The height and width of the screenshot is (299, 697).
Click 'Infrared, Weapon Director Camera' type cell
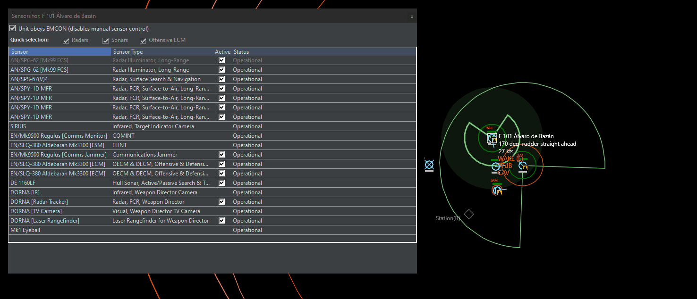[x=154, y=192]
